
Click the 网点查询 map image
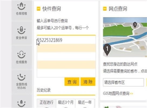tap(125, 37)
